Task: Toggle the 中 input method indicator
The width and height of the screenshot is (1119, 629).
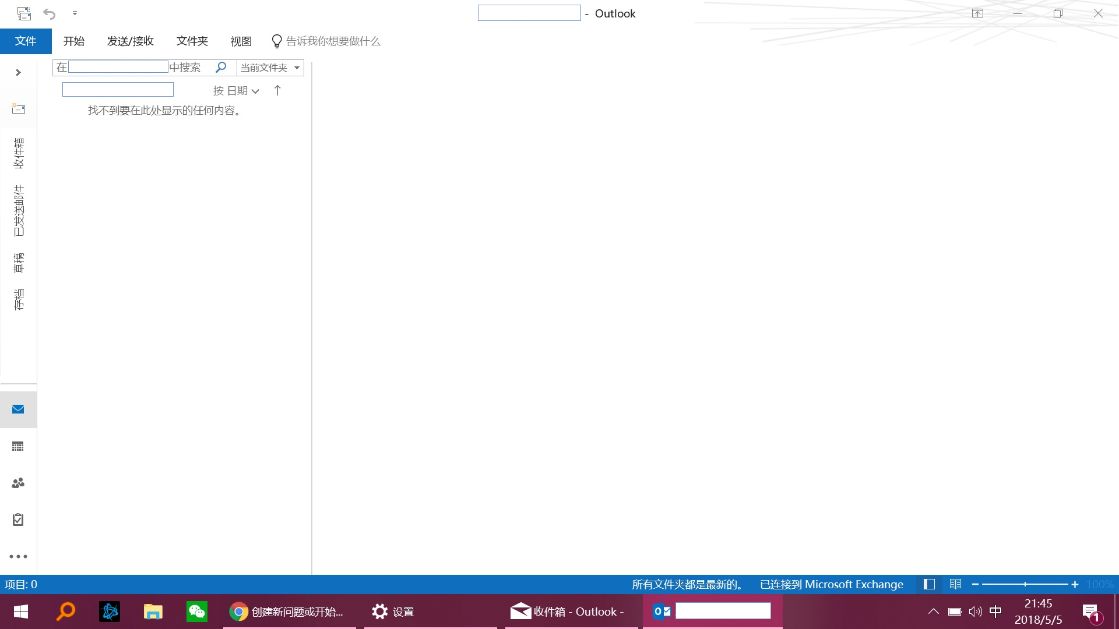Action: point(996,611)
